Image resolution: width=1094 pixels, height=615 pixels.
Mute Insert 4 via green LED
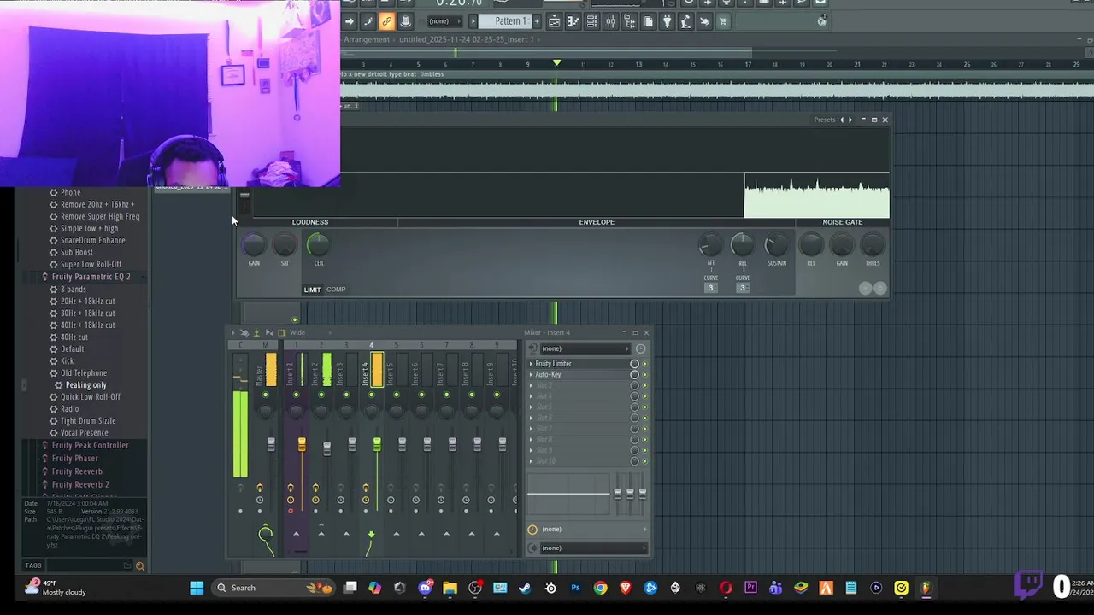click(x=371, y=395)
